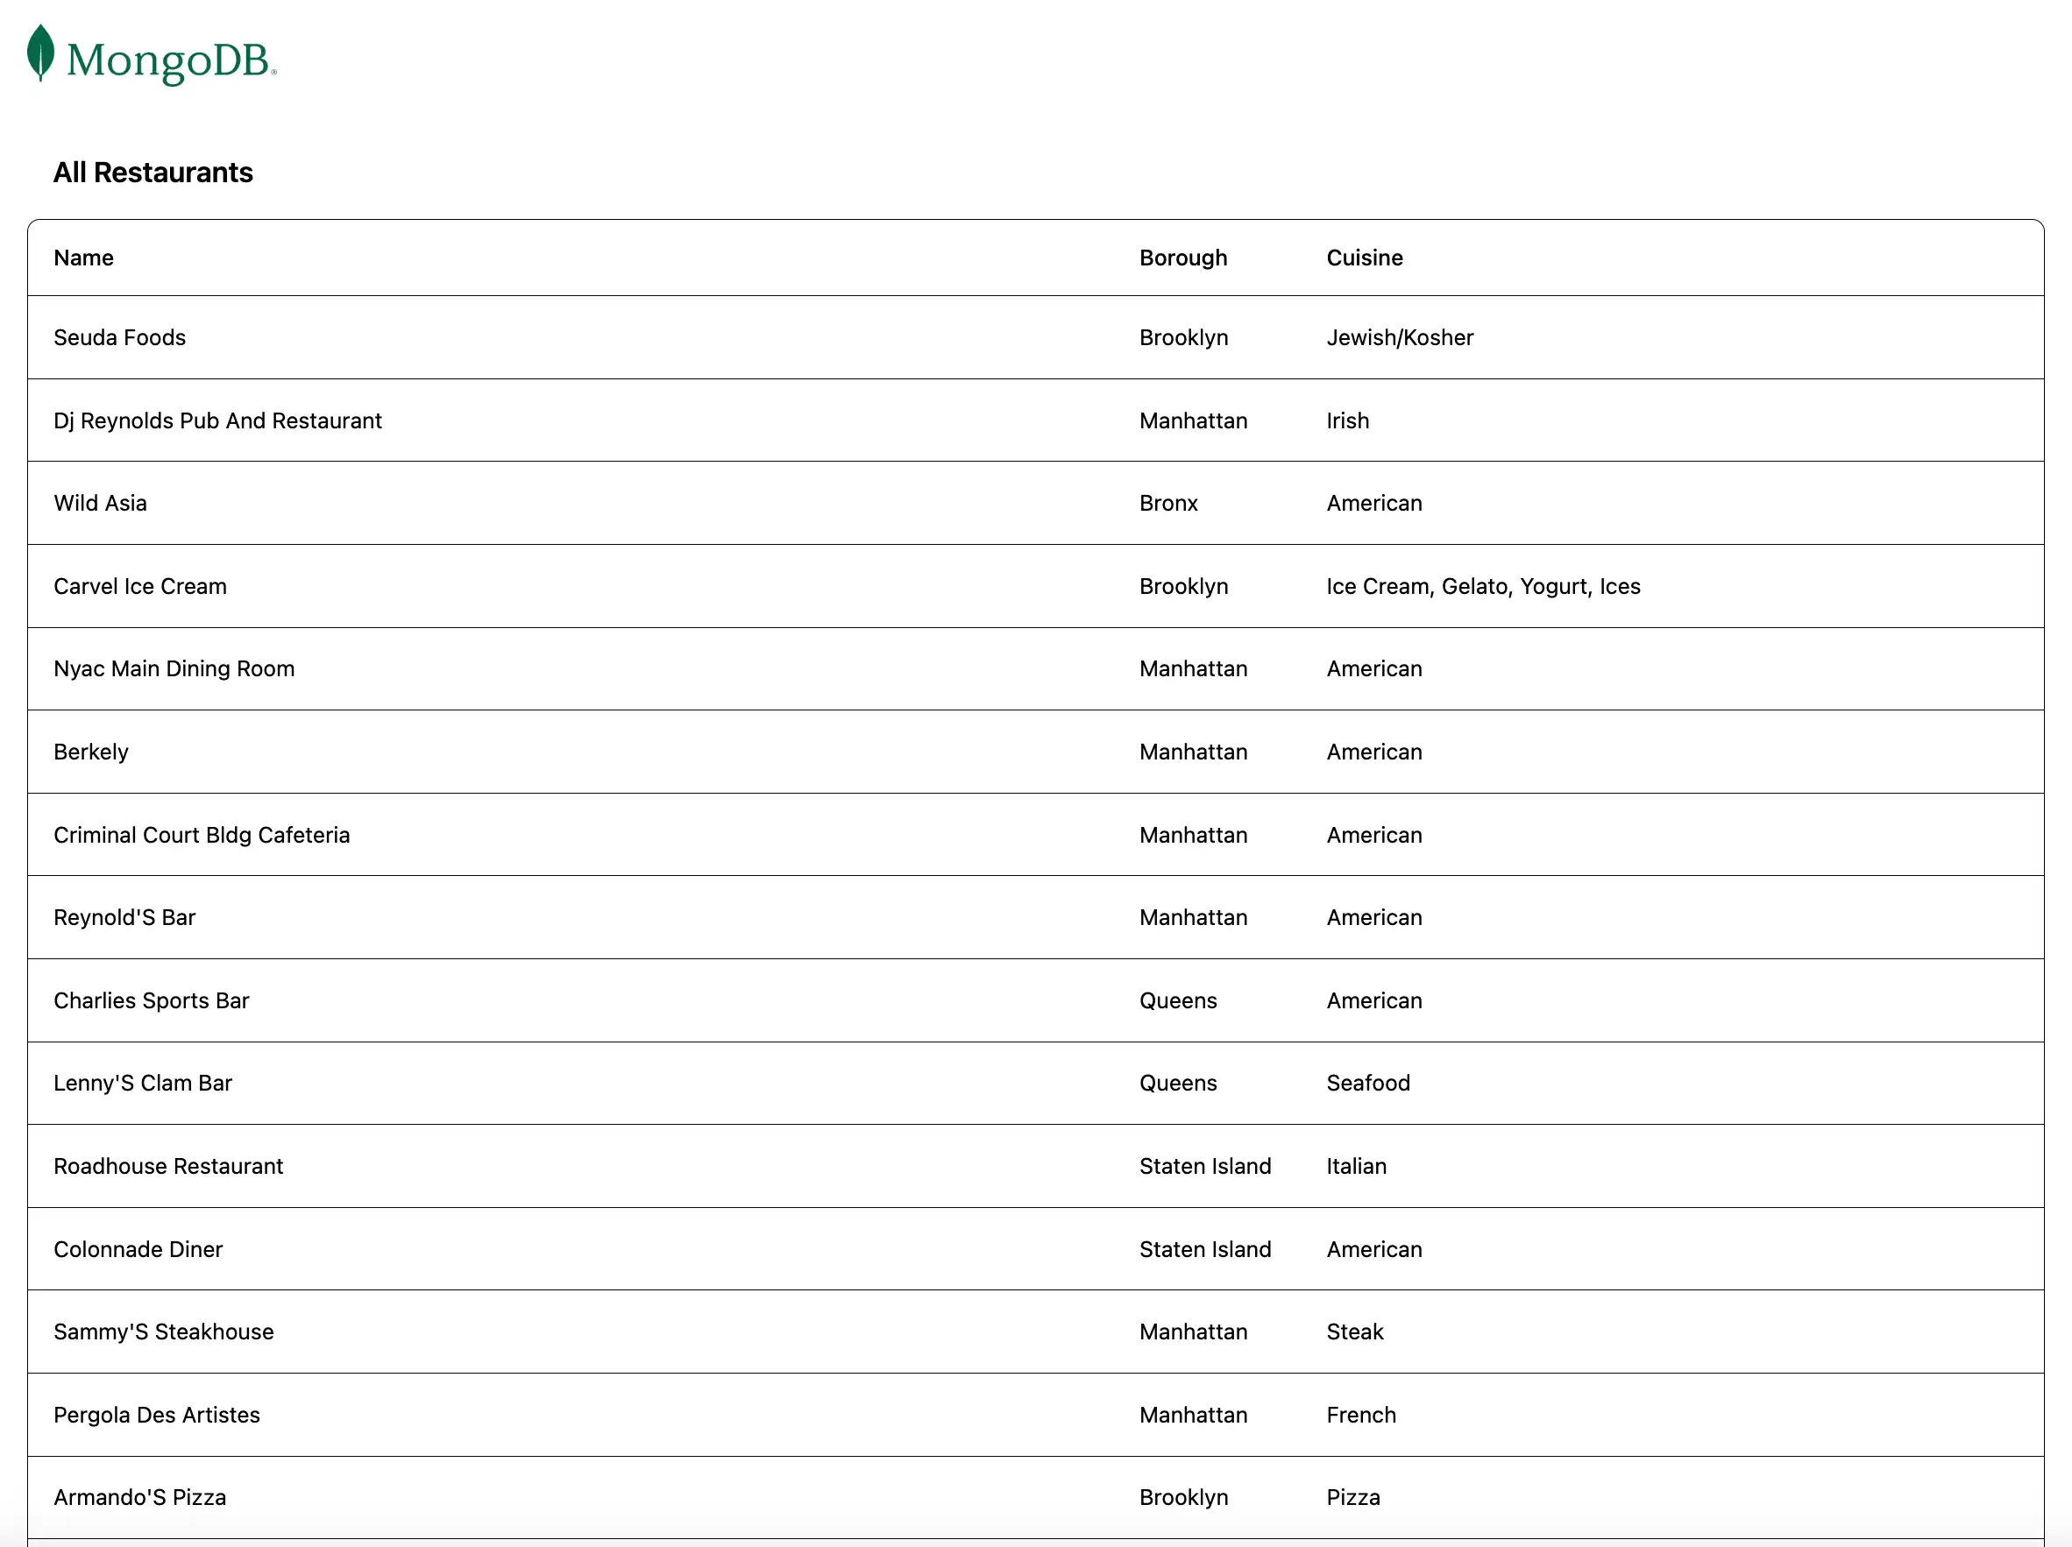Viewport: 2072px width, 1547px height.
Task: Select the Seuda Foods row
Action: click(120, 337)
